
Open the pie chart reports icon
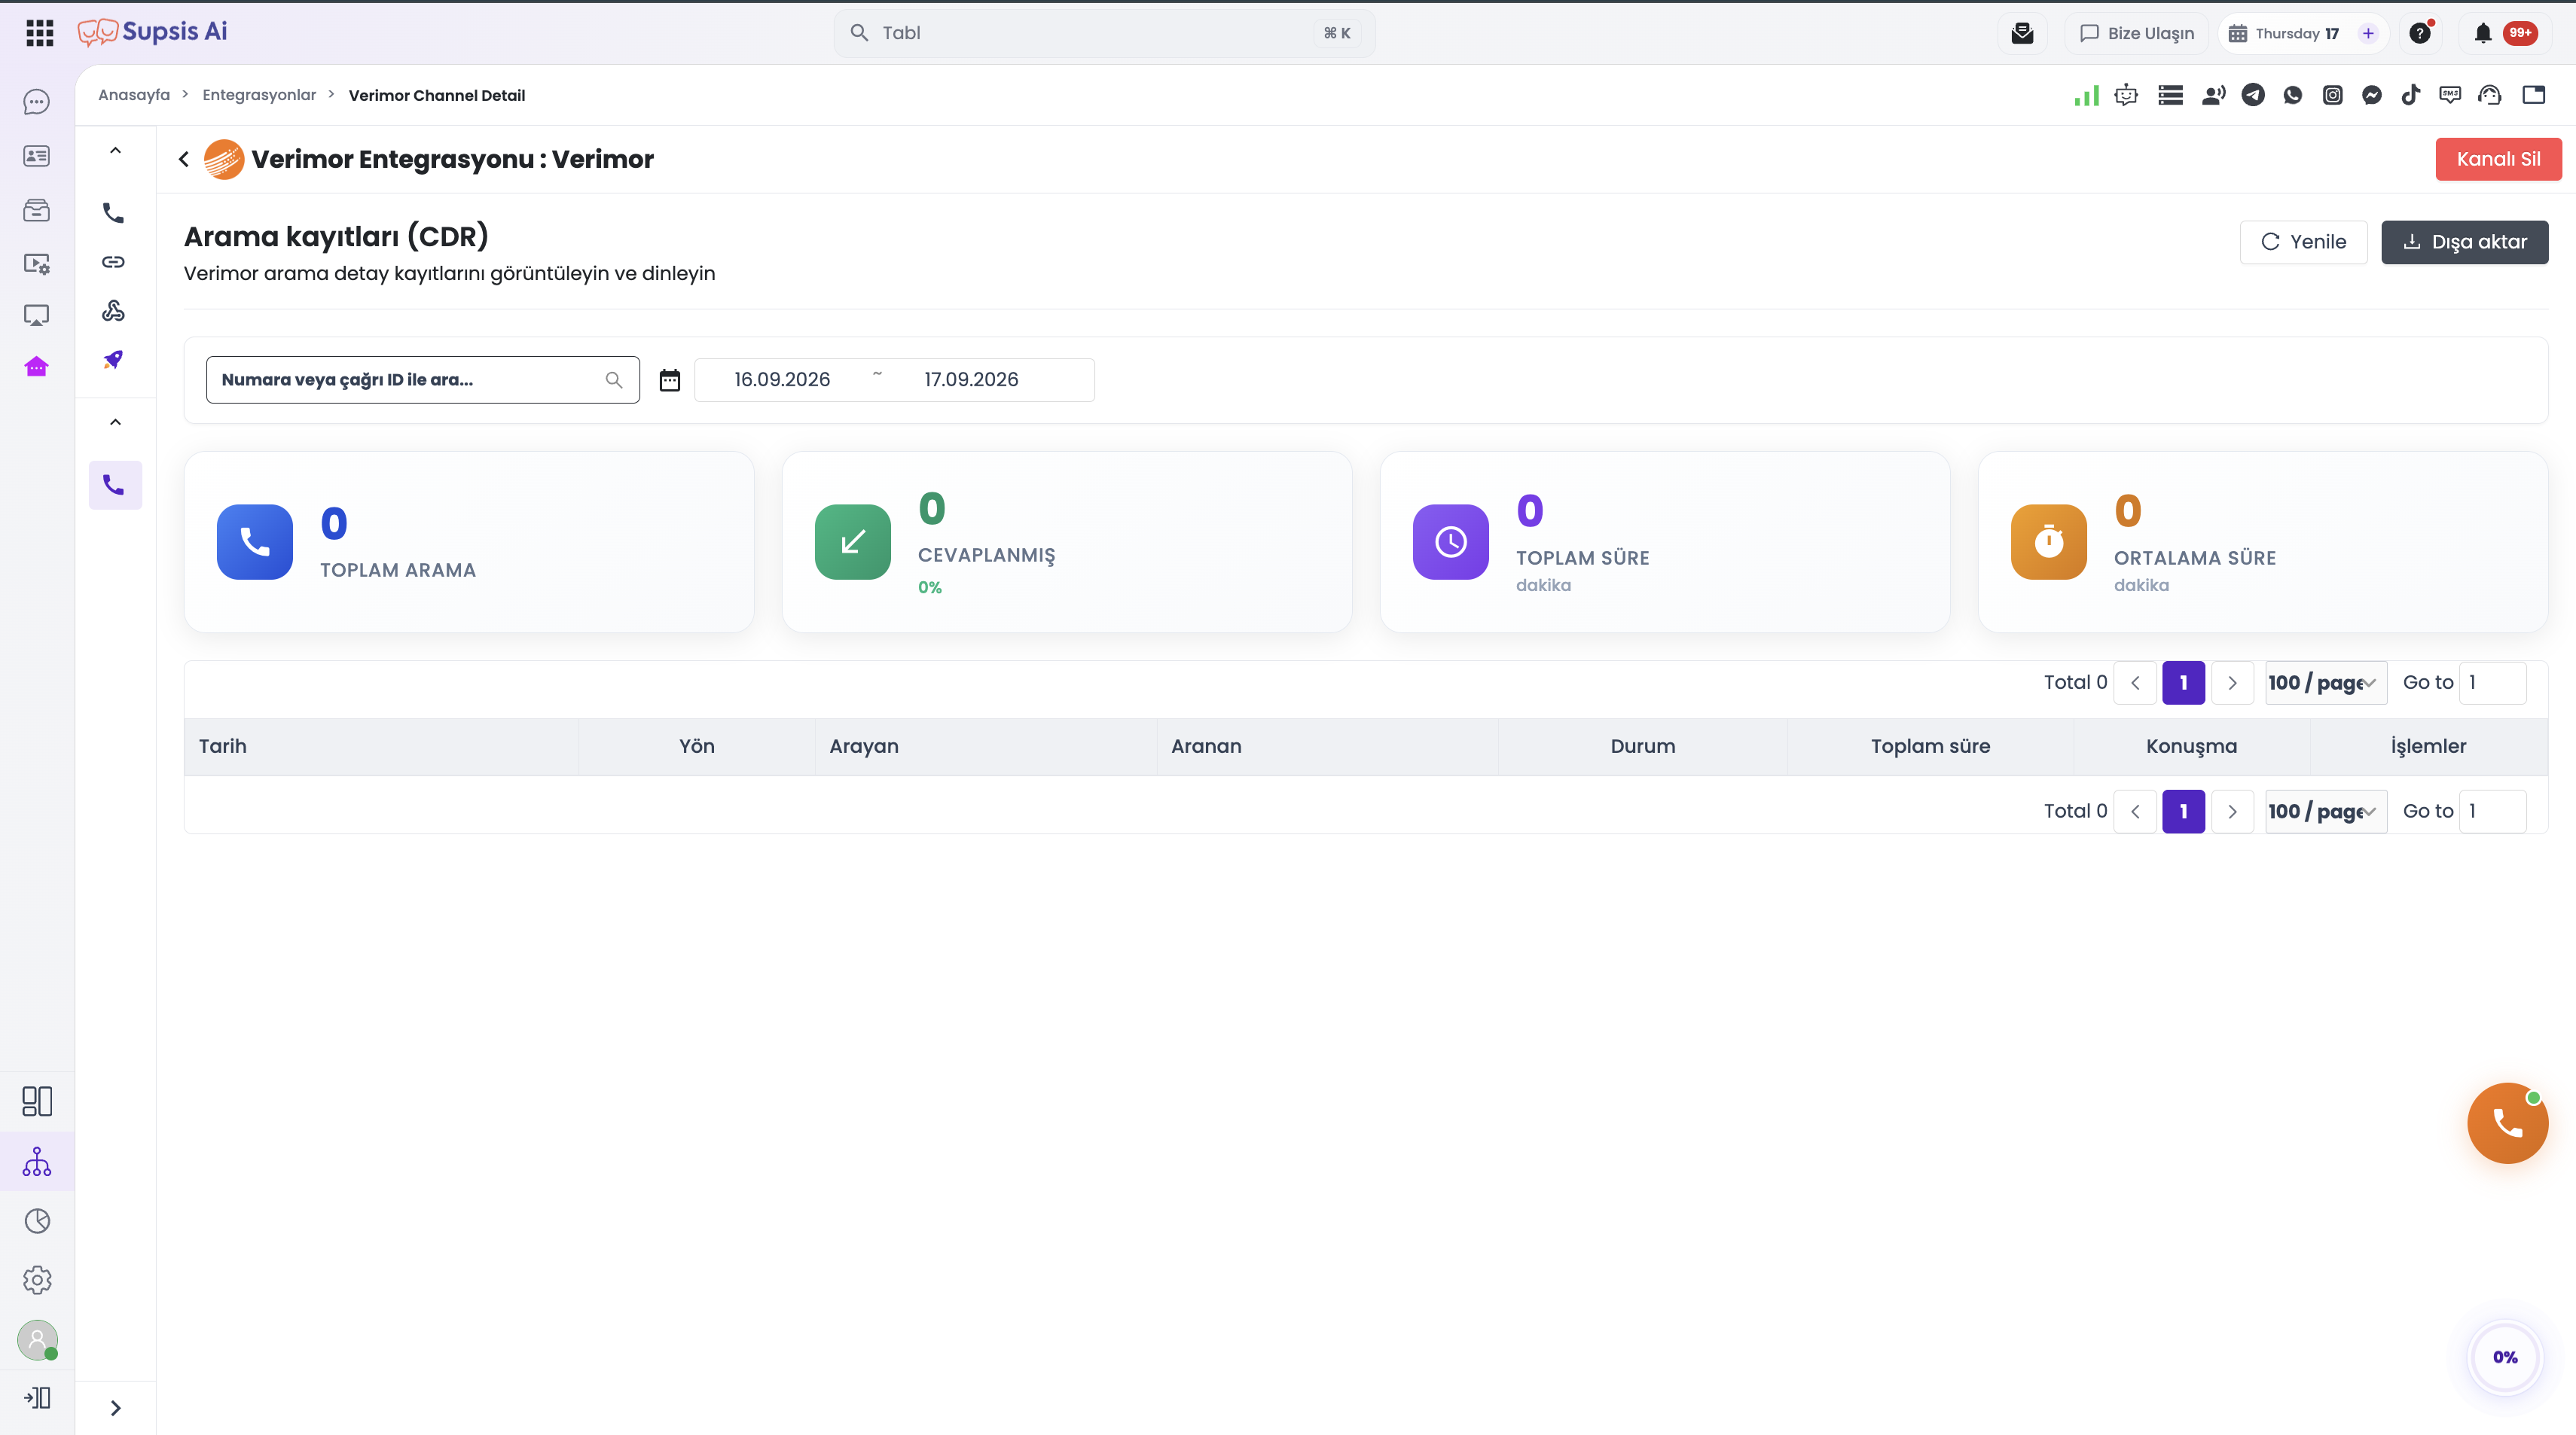(37, 1220)
